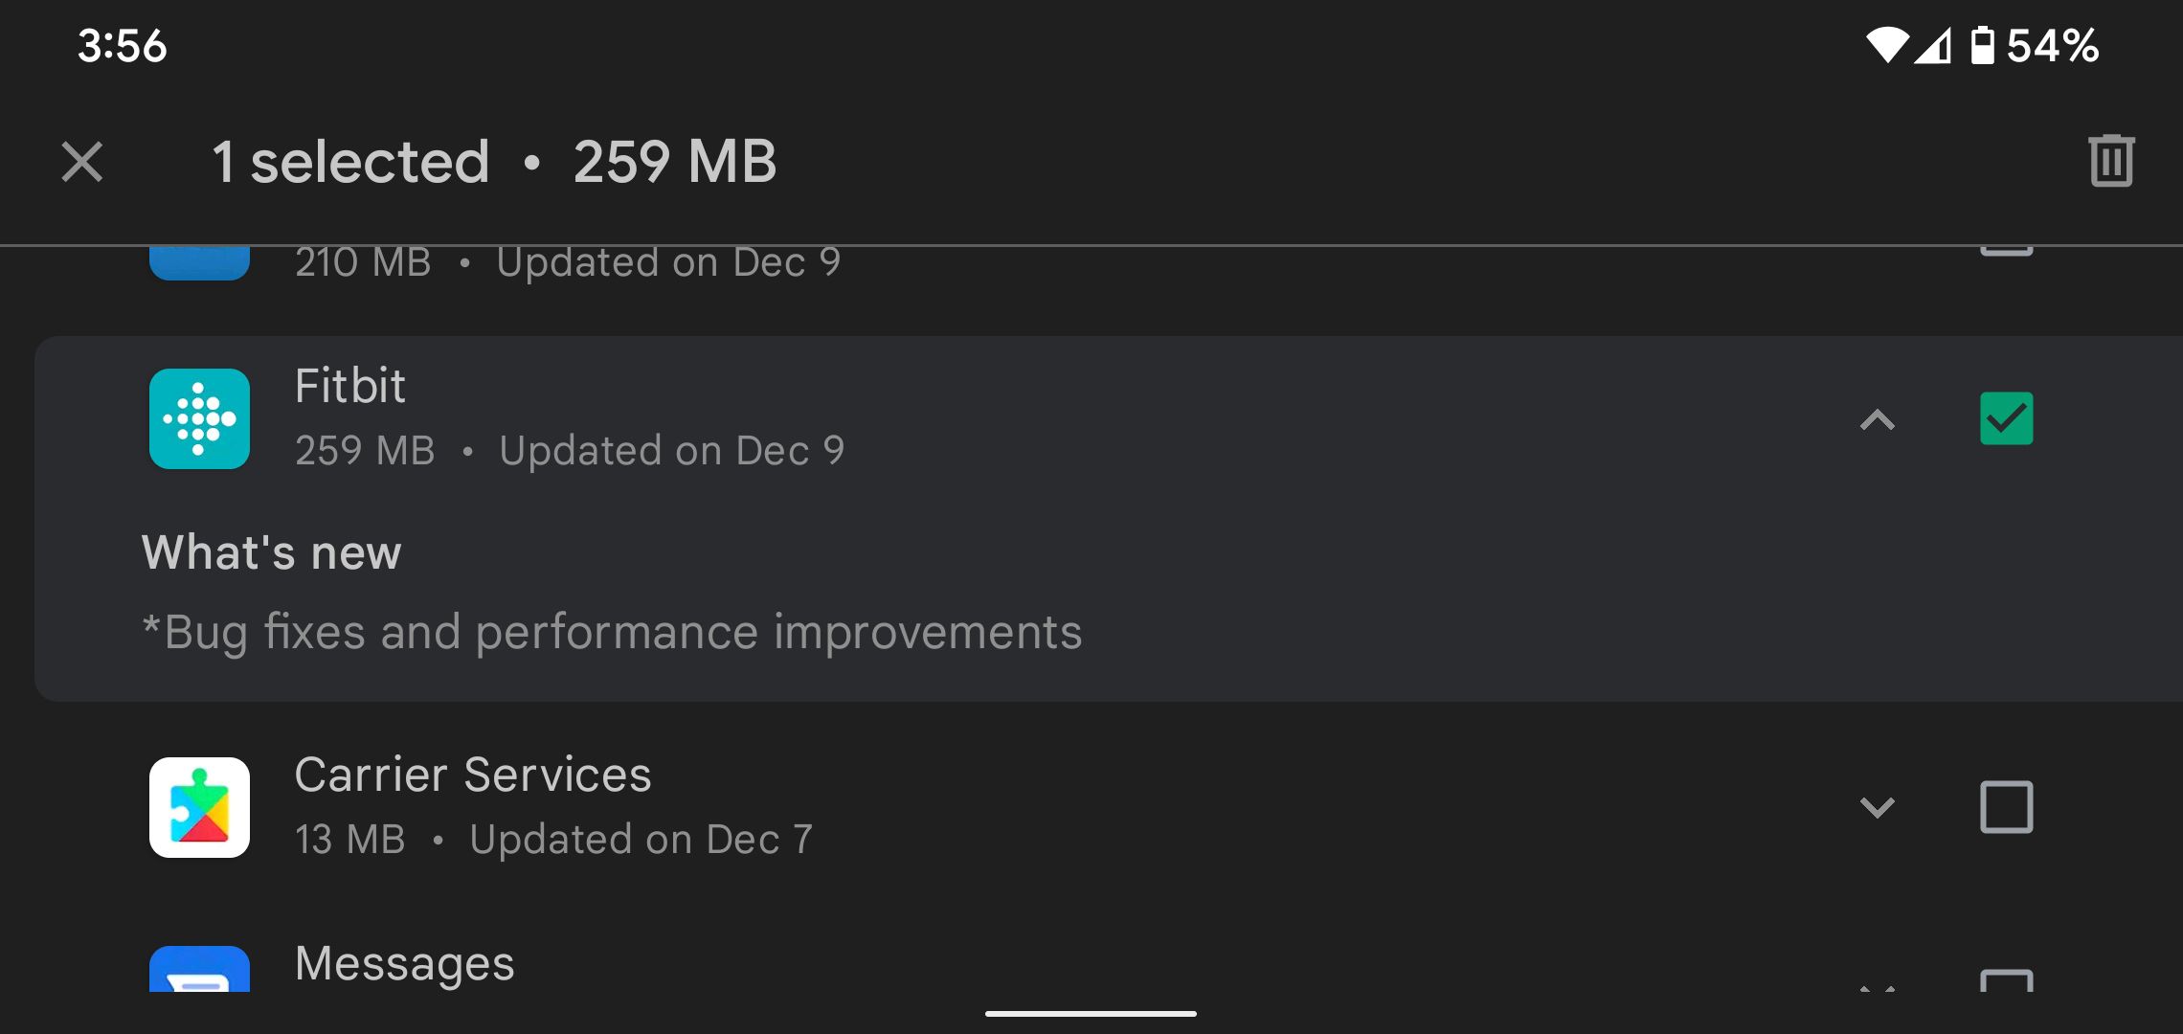
Task: Select the Fitbit app icon
Action: pos(199,417)
